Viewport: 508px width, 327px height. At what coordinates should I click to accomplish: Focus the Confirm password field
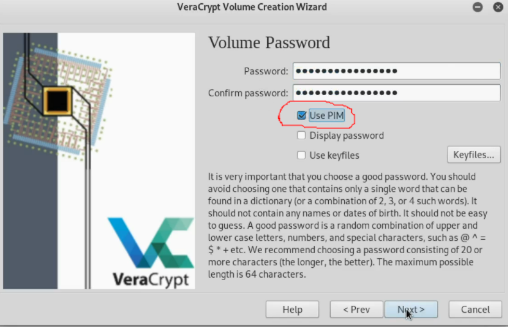[x=396, y=93]
